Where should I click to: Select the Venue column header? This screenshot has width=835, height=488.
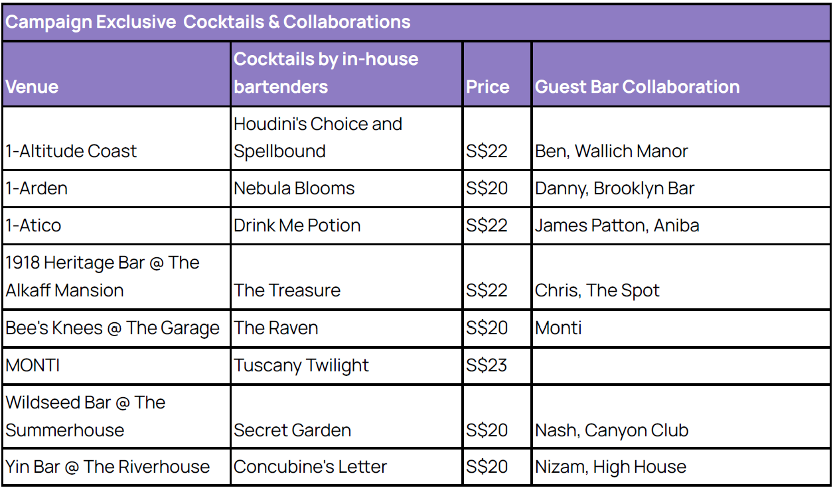coord(116,74)
